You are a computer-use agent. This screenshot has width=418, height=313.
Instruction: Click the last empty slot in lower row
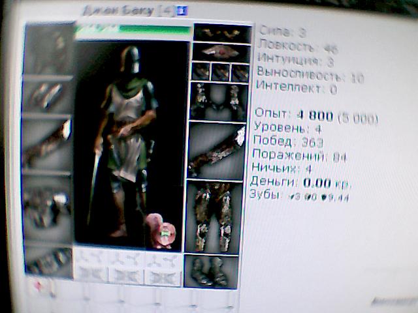(x=163, y=278)
